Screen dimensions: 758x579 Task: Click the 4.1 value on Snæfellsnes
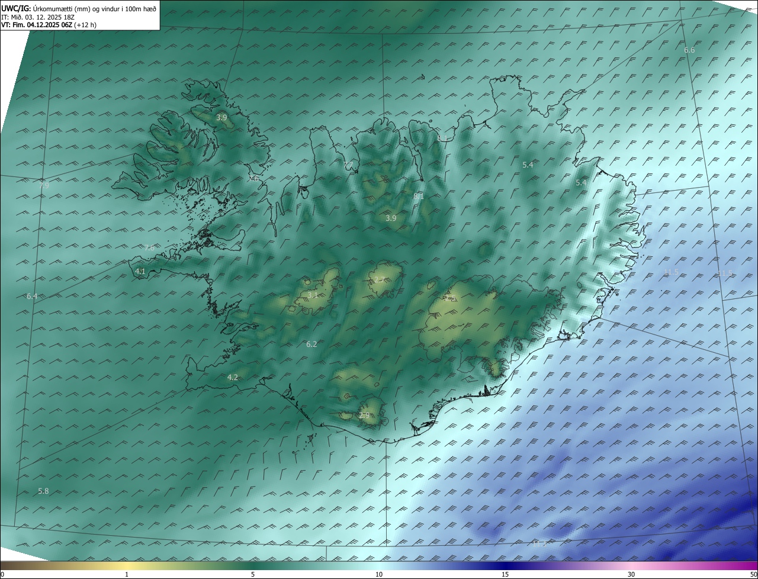pyautogui.click(x=140, y=271)
